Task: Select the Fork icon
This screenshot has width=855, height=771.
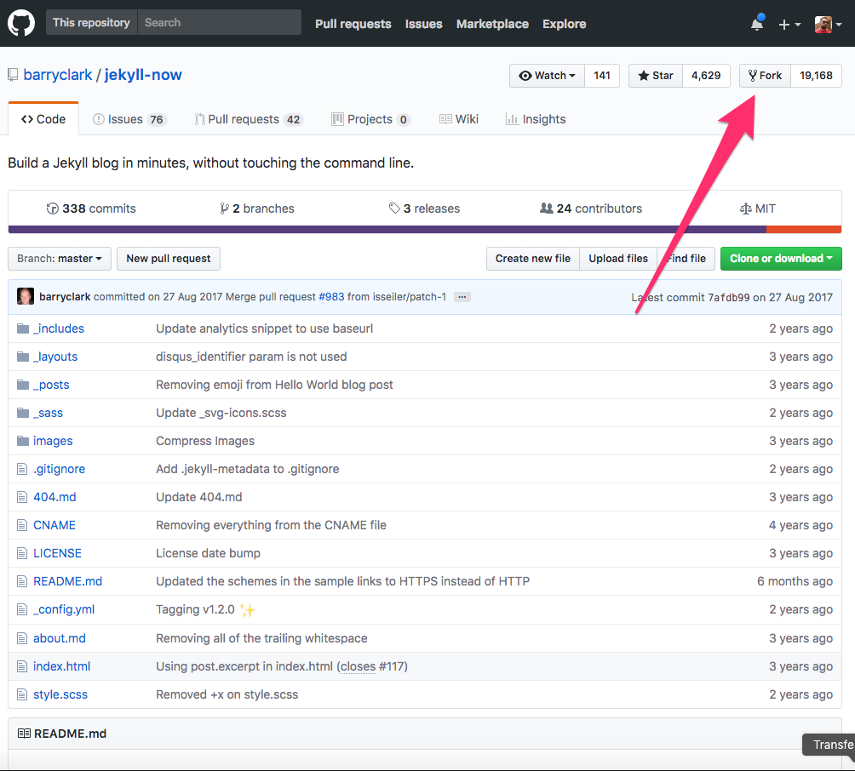Action: coord(754,75)
